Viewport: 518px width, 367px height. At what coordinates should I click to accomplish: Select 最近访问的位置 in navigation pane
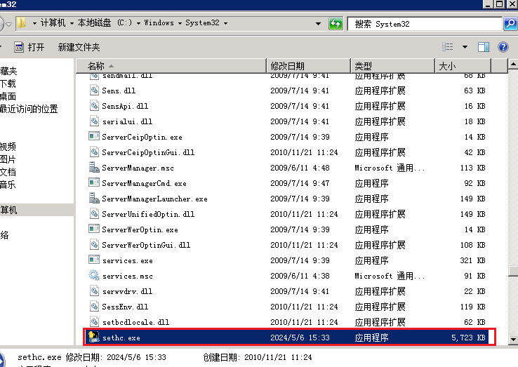pyautogui.click(x=29, y=109)
